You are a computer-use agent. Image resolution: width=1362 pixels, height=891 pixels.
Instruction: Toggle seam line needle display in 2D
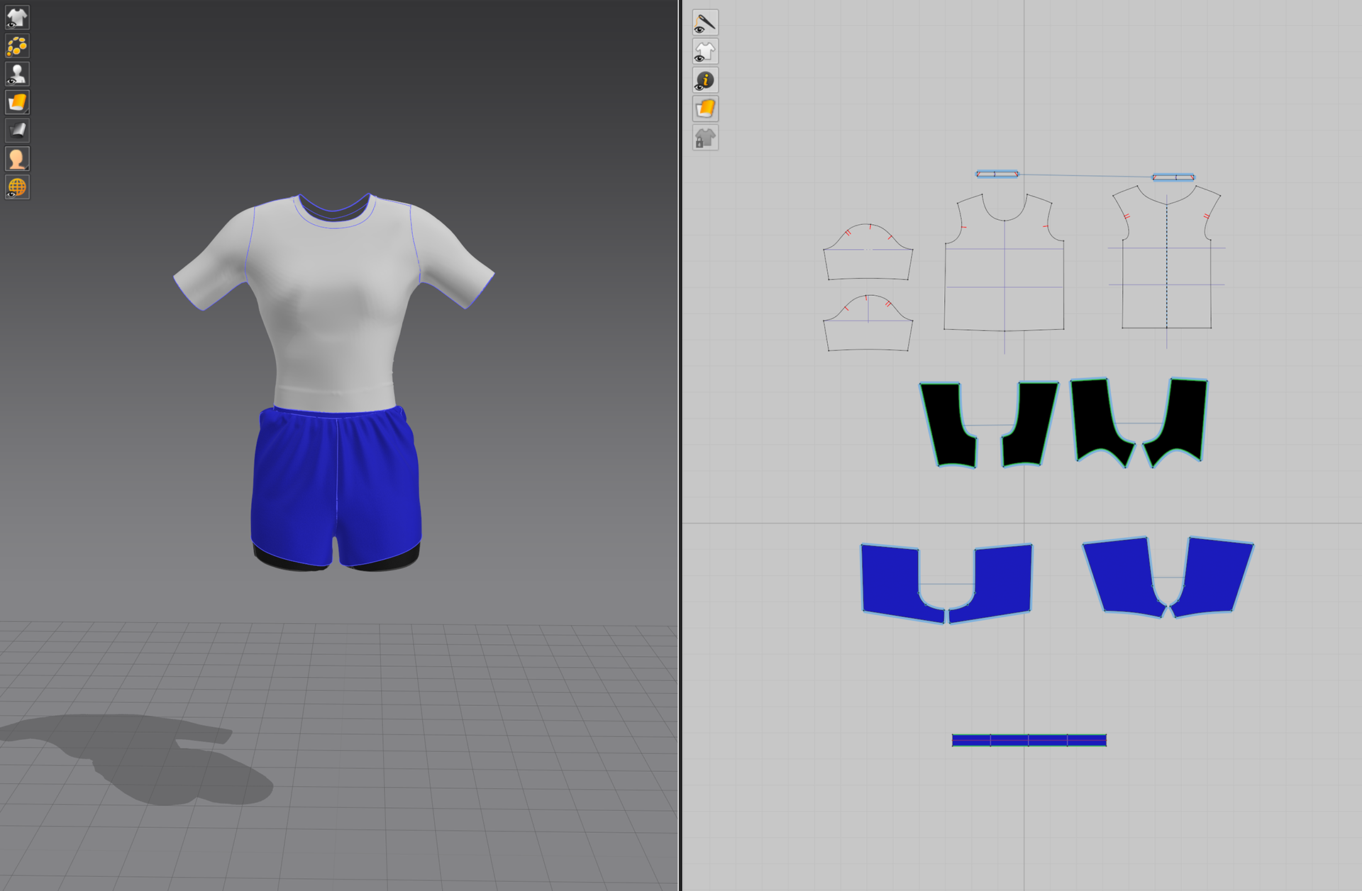tap(705, 23)
